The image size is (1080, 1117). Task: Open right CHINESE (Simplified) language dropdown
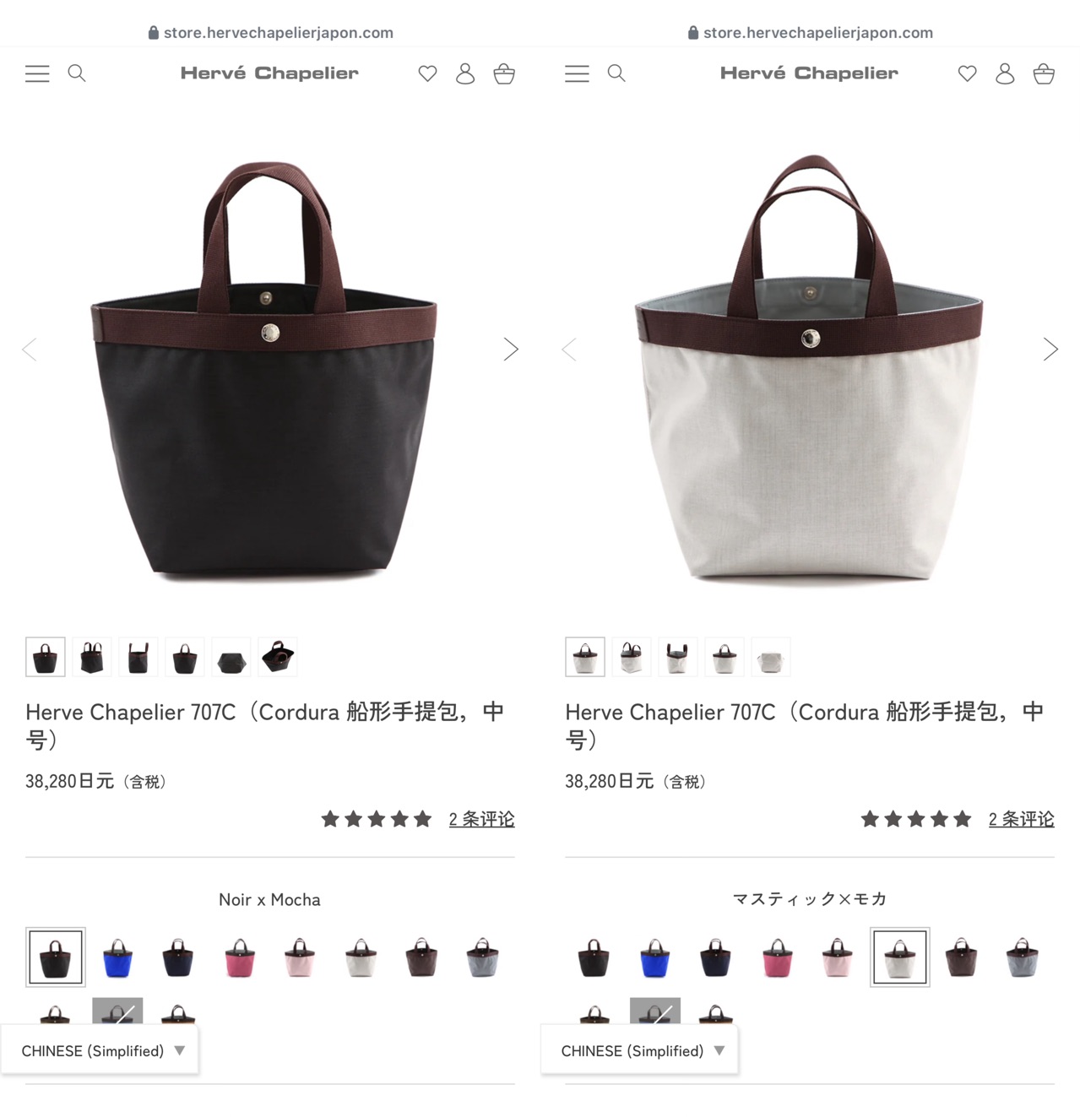[639, 1050]
